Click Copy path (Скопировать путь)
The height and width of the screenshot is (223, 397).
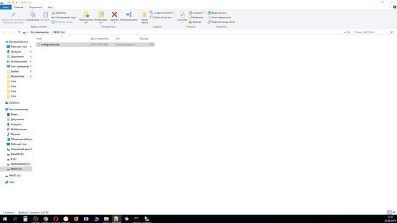[x=63, y=17]
